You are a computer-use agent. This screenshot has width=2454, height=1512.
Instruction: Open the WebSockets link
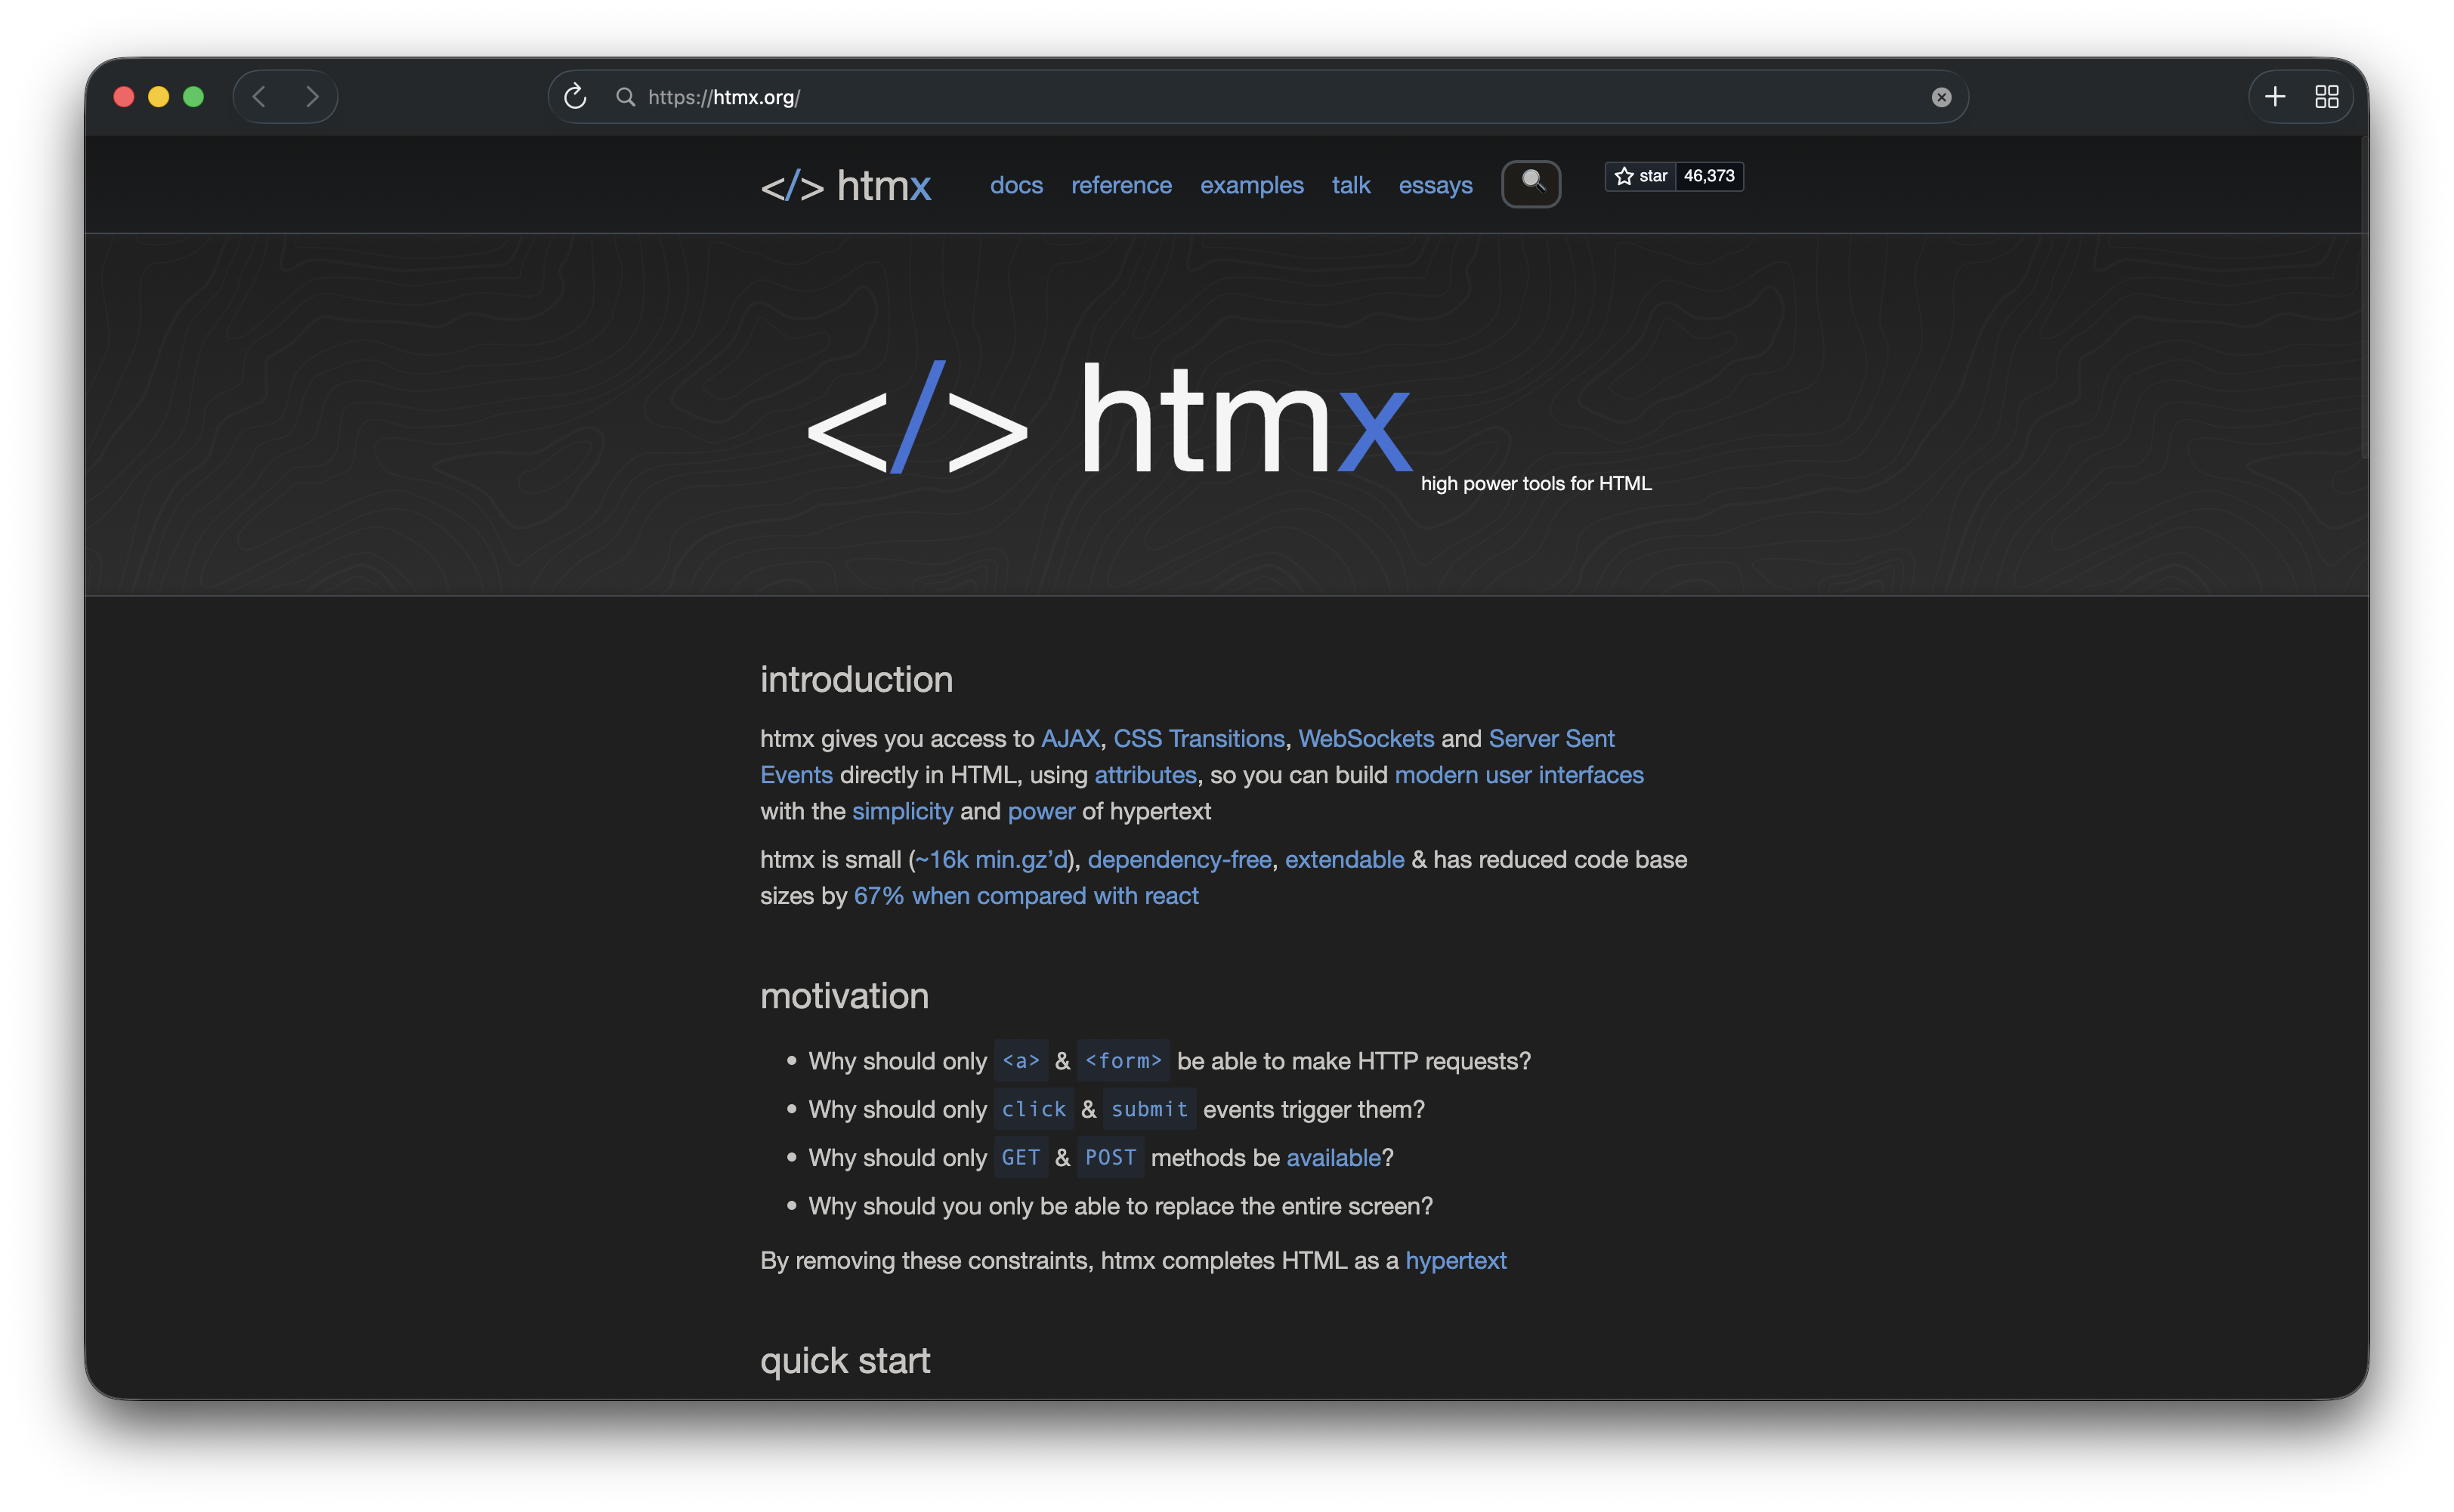pos(1365,739)
